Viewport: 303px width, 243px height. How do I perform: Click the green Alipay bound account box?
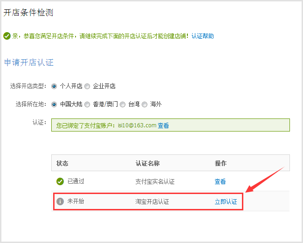tap(171, 125)
